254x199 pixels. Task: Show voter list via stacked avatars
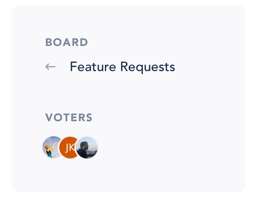(70, 147)
